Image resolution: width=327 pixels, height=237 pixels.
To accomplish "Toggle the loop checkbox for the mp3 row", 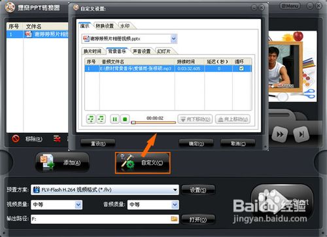I will point(241,69).
